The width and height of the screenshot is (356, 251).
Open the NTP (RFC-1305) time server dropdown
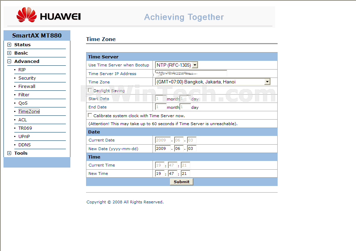176,65
